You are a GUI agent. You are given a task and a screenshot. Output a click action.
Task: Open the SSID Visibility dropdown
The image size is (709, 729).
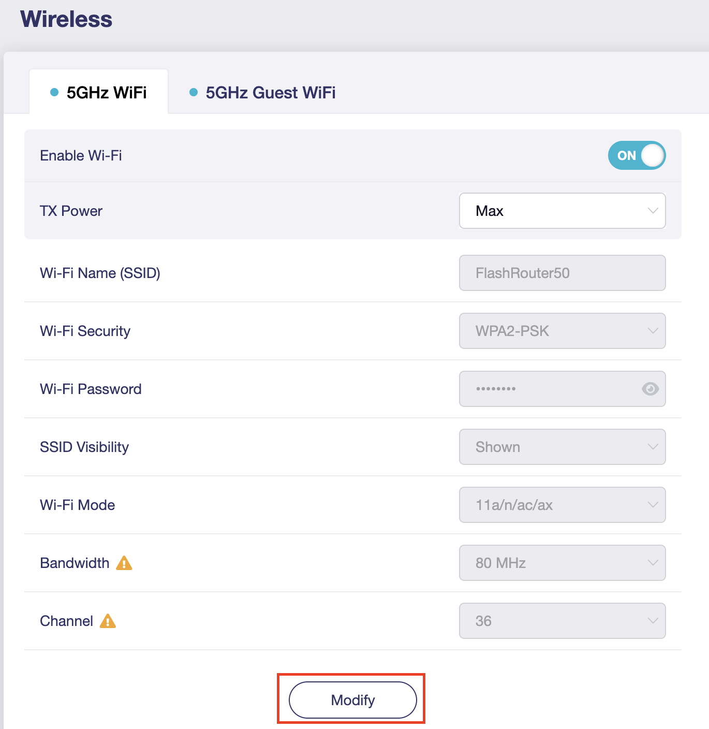(562, 447)
